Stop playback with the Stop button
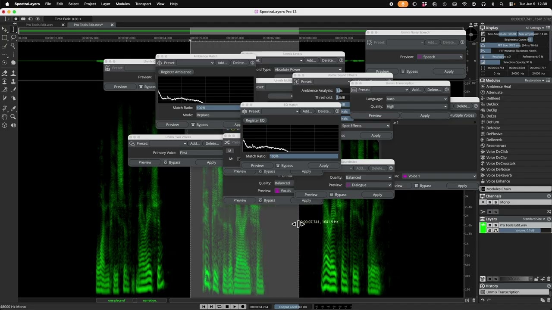This screenshot has height=310, width=552. [x=227, y=307]
